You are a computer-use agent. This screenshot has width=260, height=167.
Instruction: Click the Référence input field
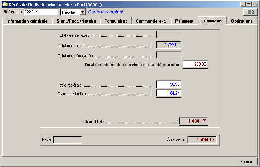click(41, 12)
